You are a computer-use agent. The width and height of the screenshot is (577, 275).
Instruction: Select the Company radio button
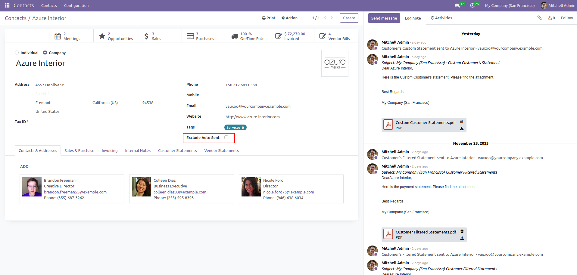pyautogui.click(x=45, y=53)
